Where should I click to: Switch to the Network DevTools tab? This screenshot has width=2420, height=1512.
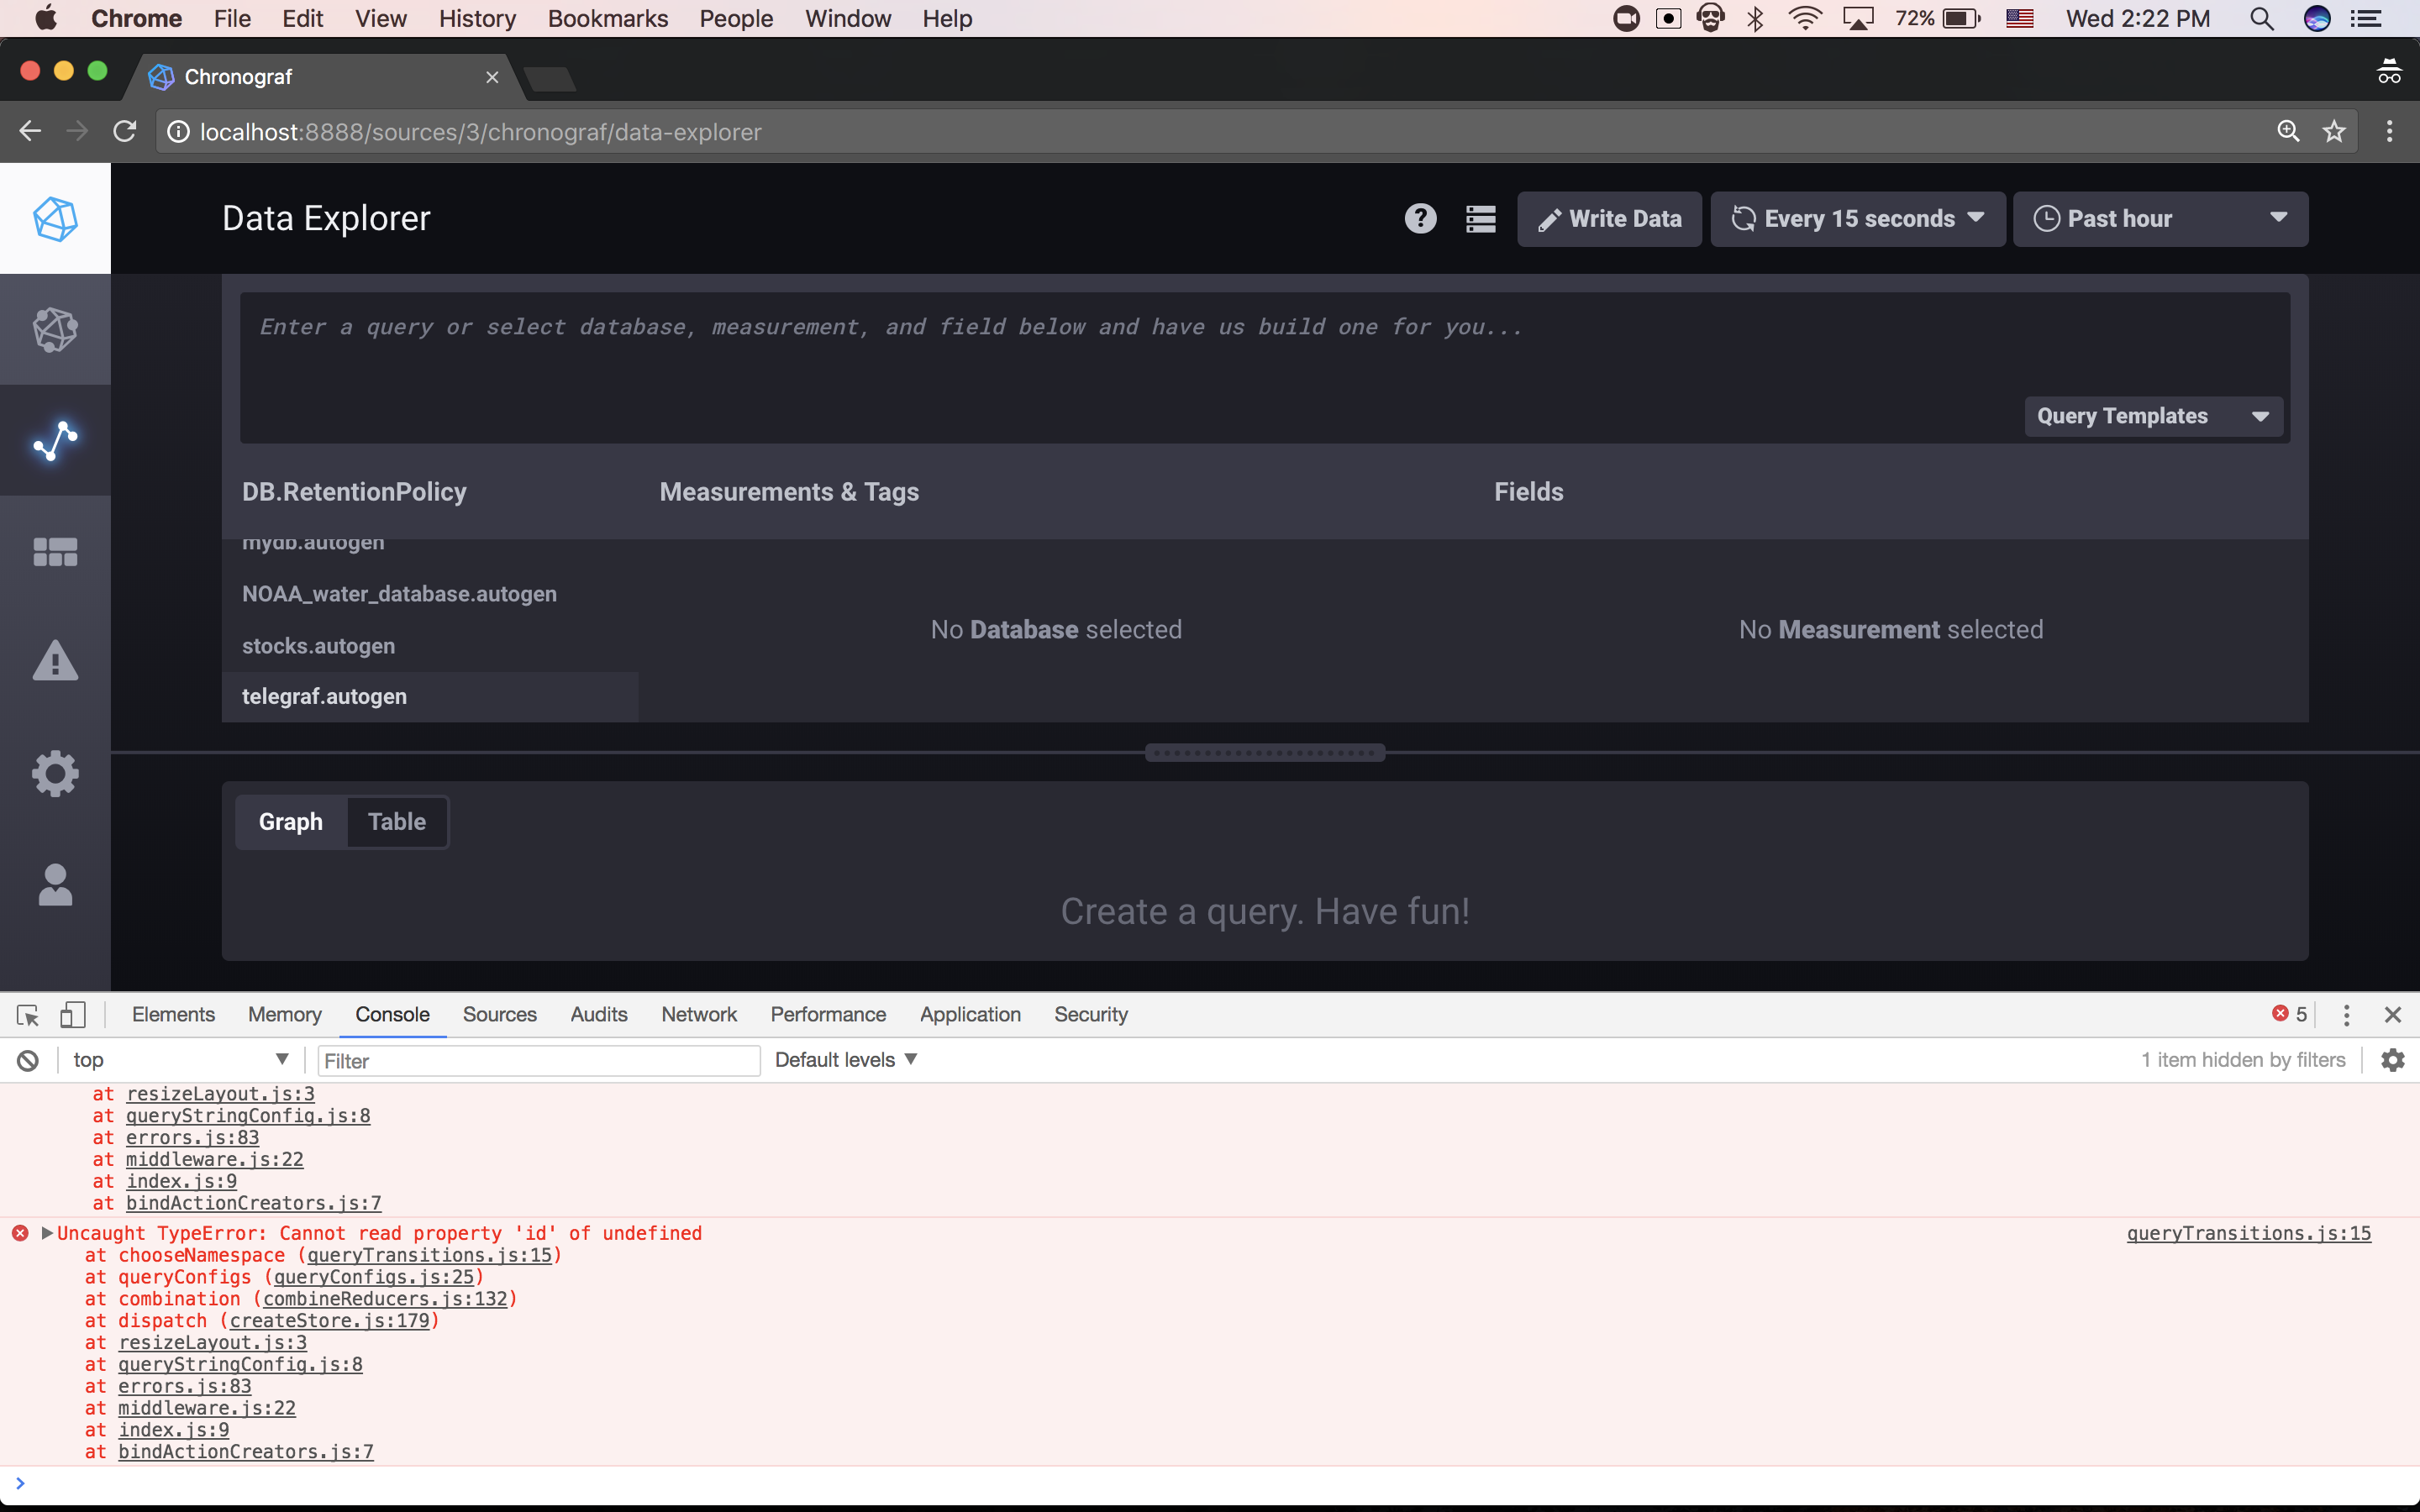click(x=698, y=1014)
